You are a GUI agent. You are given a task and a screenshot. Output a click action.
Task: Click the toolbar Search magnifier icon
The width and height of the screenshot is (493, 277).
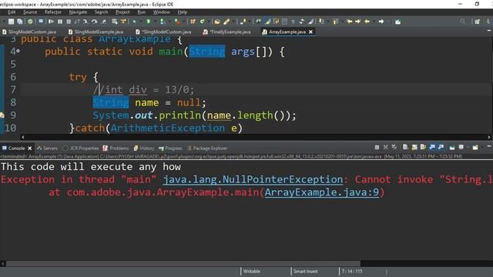(x=462, y=22)
